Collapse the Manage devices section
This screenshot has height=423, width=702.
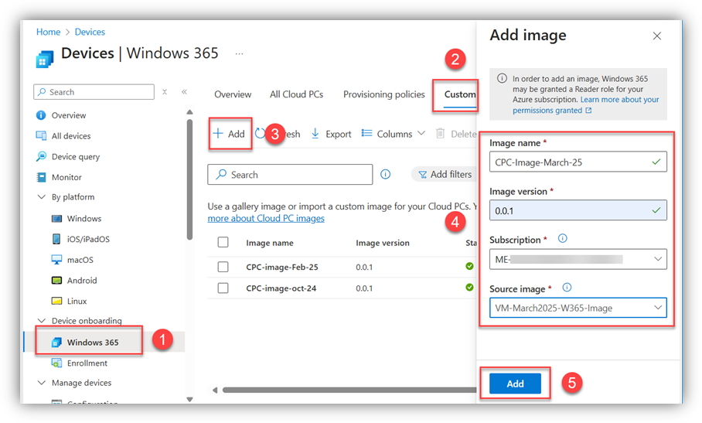(x=42, y=383)
